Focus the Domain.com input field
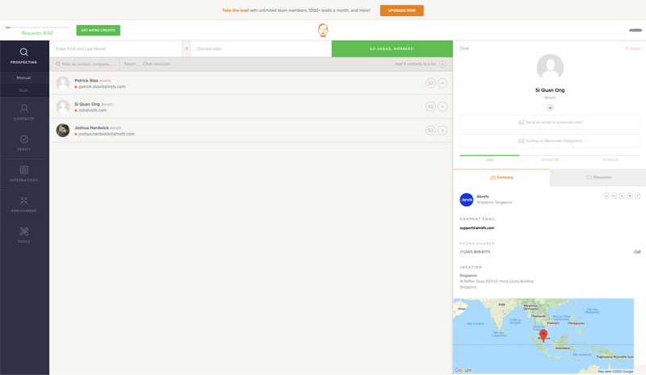Screen dimensions: 646x375 click(261, 48)
